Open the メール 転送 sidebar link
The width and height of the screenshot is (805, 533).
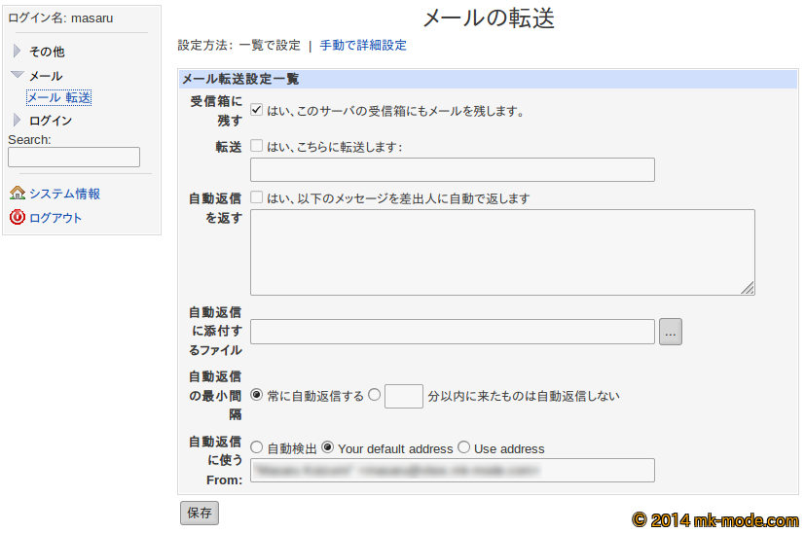tap(59, 97)
